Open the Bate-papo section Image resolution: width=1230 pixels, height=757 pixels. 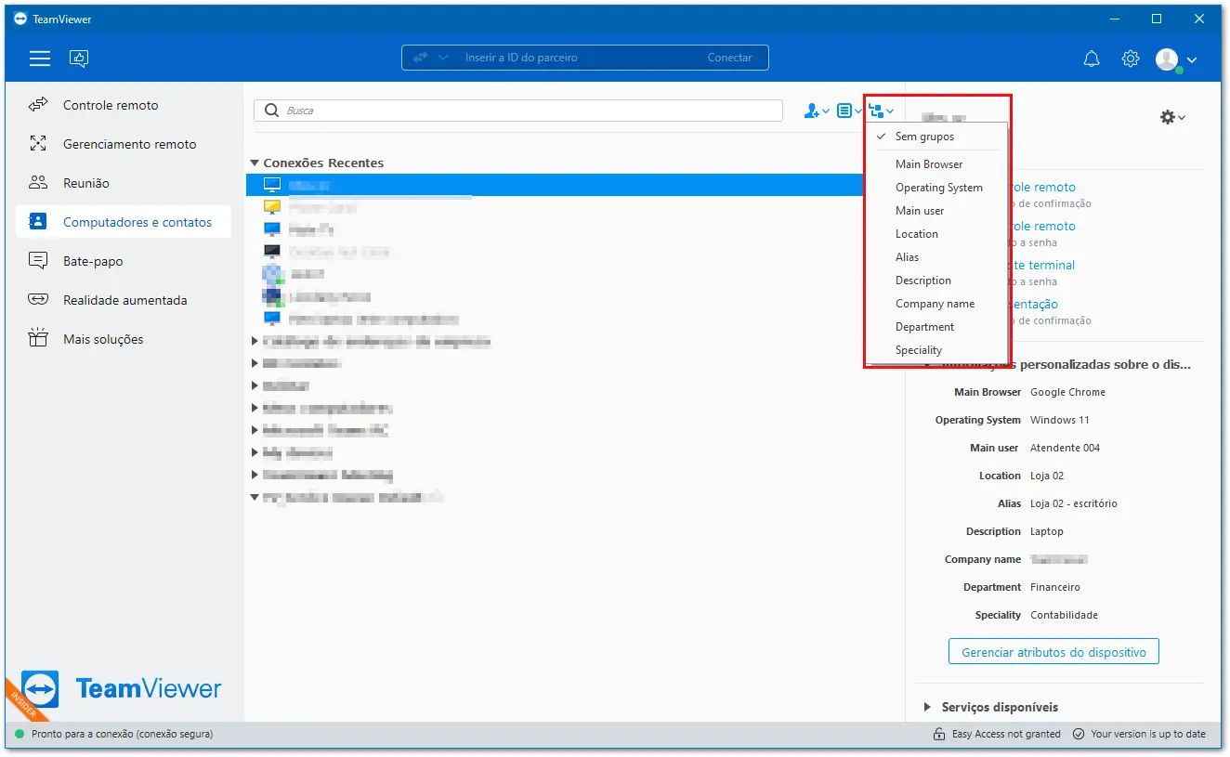[x=124, y=261]
